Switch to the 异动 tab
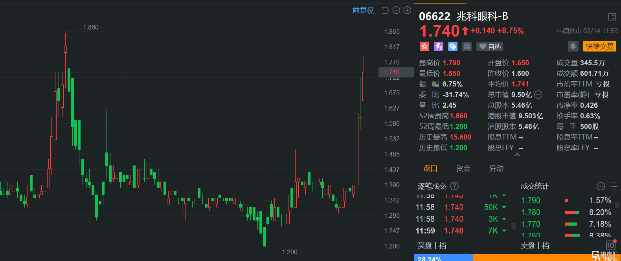This screenshot has width=621, height=261. click(496, 168)
